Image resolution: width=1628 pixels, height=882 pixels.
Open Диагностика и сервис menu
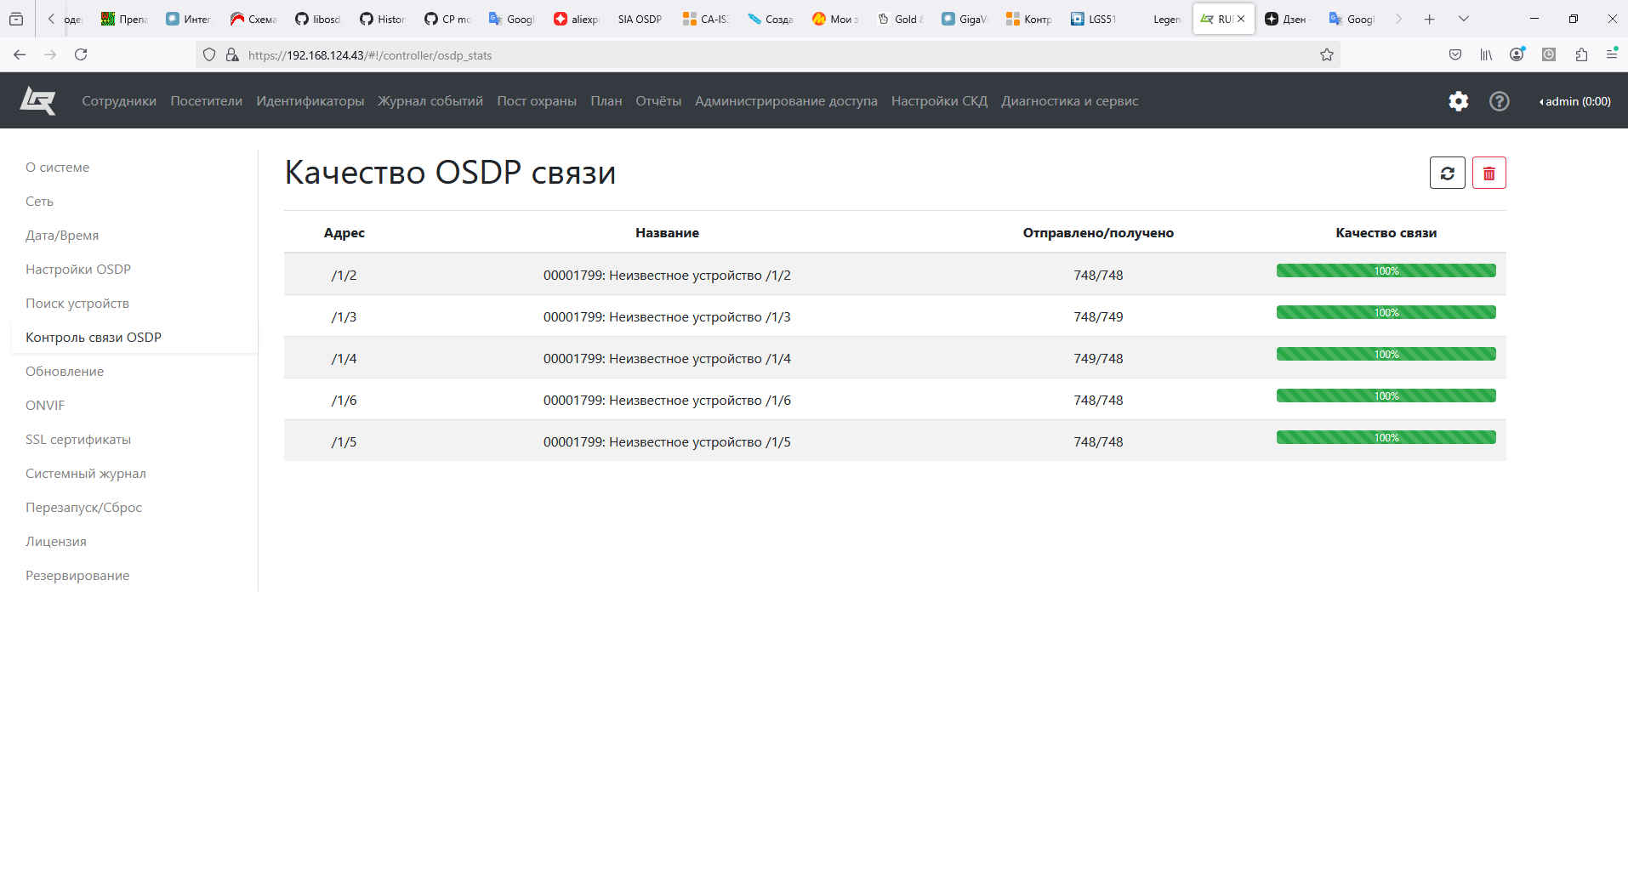click(1069, 101)
